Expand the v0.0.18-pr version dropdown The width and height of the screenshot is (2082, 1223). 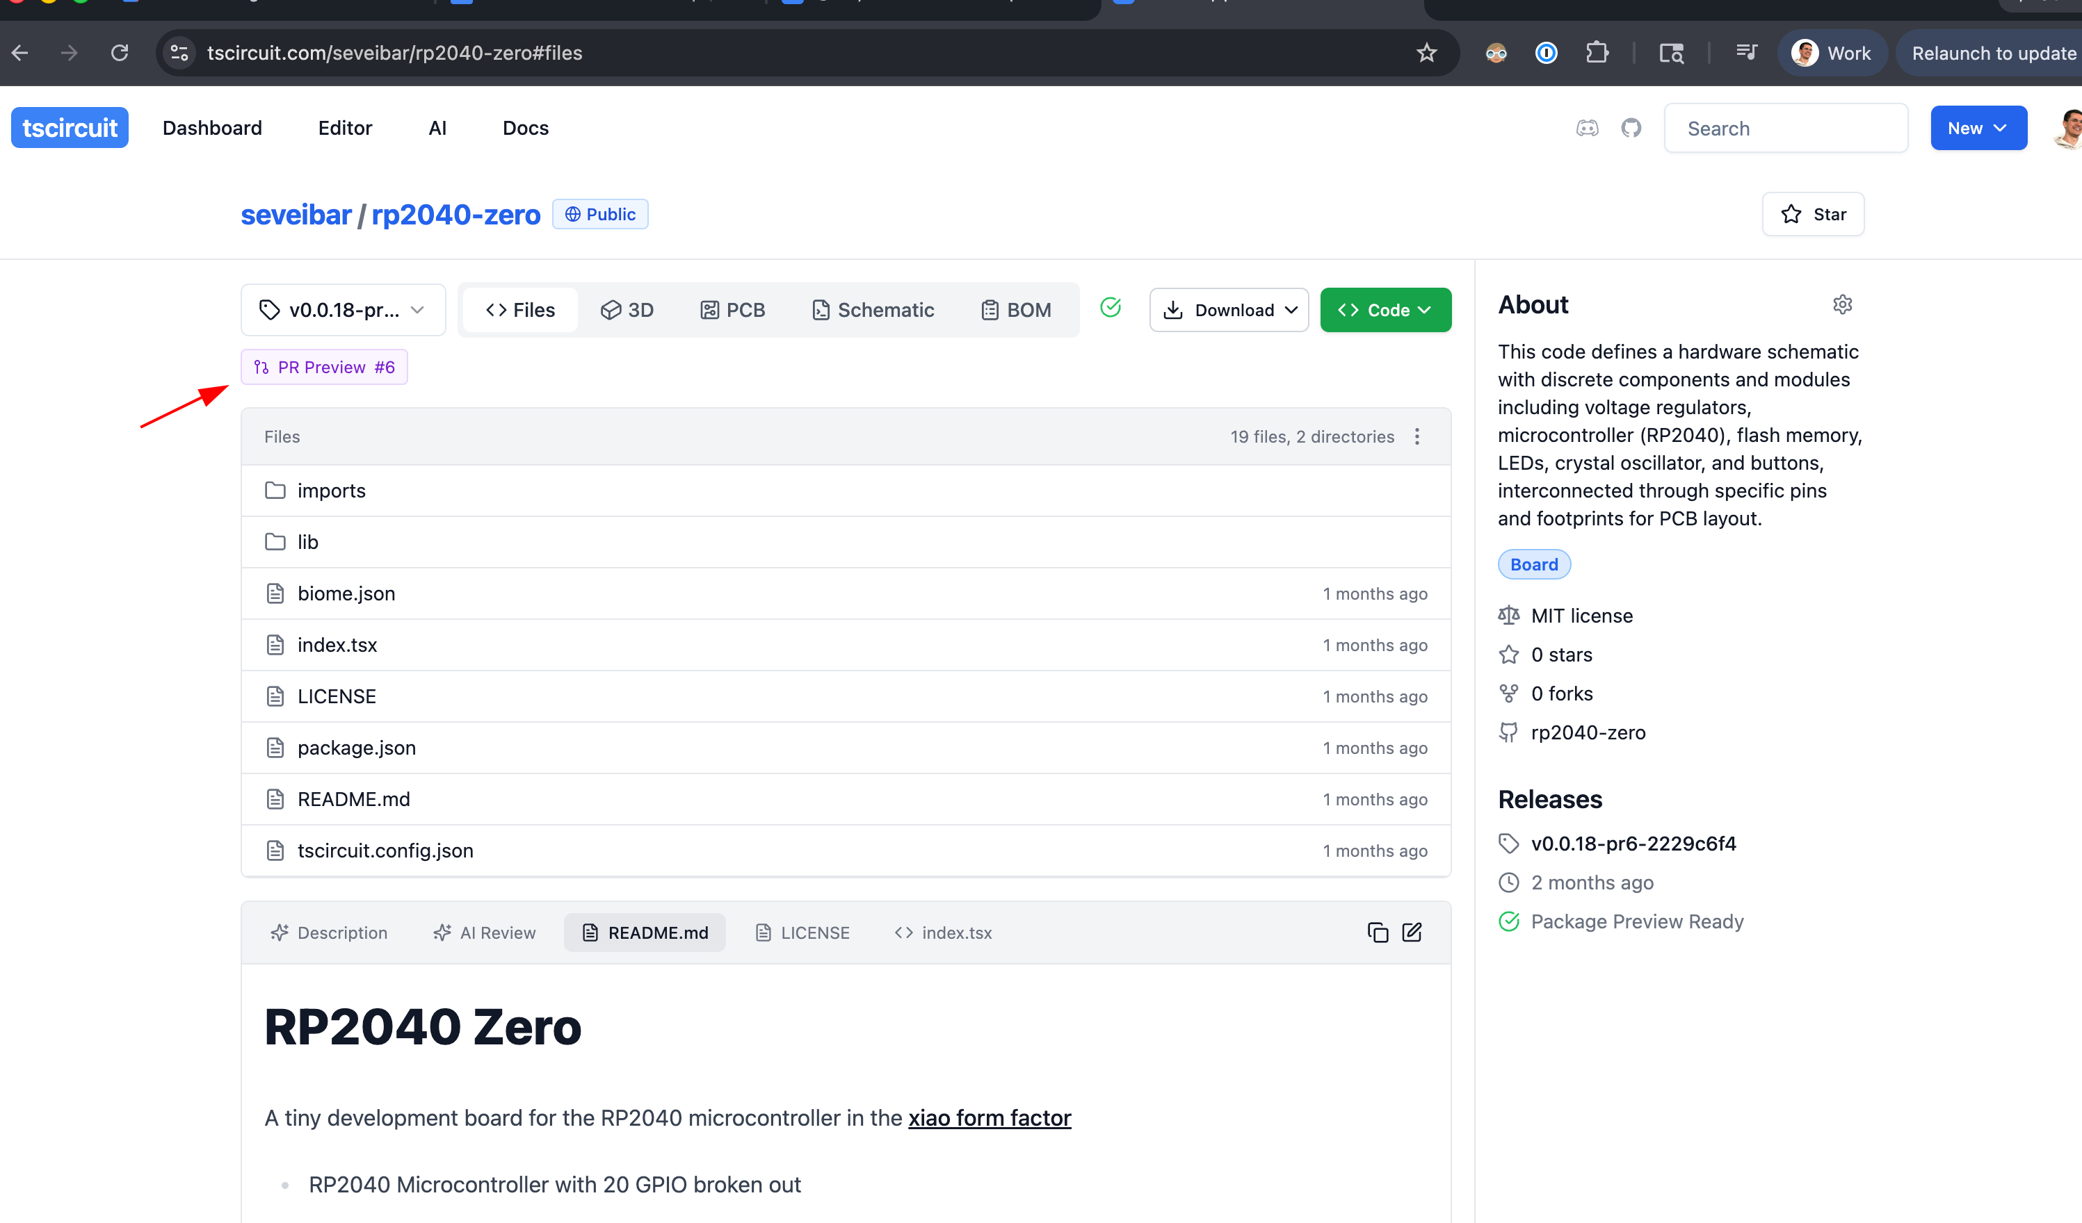[343, 311]
